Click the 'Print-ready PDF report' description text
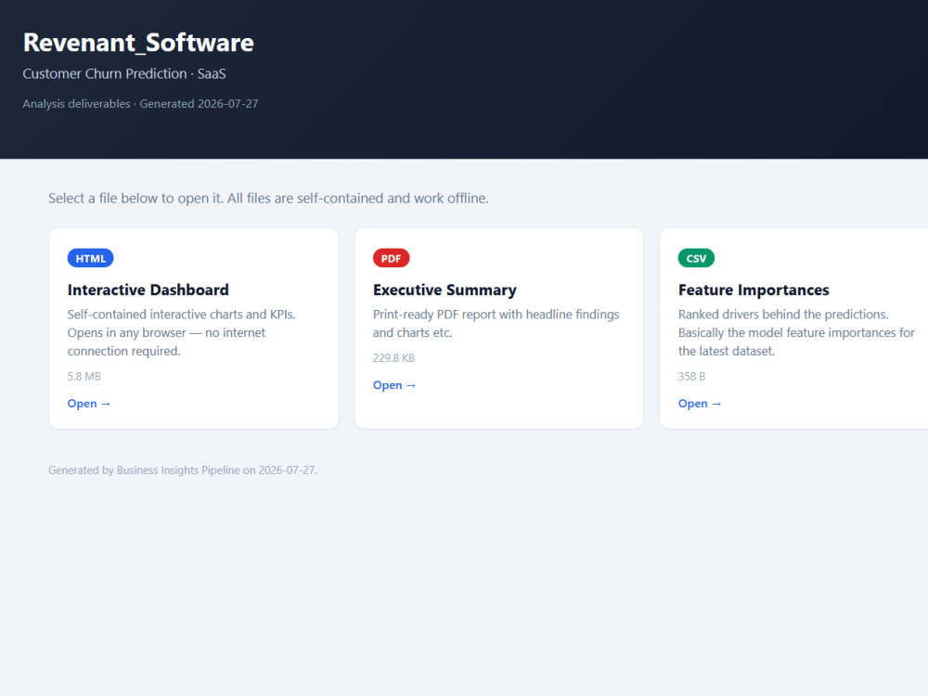The height and width of the screenshot is (696, 928). [x=496, y=324]
